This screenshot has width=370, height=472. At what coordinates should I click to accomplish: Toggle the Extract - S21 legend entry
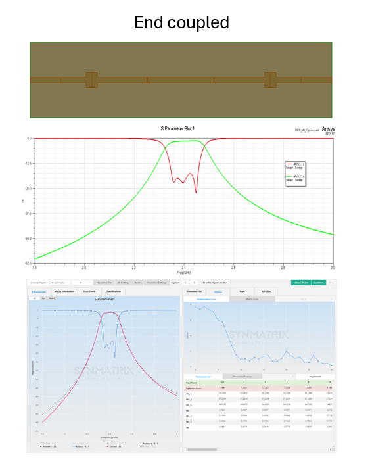point(114,446)
